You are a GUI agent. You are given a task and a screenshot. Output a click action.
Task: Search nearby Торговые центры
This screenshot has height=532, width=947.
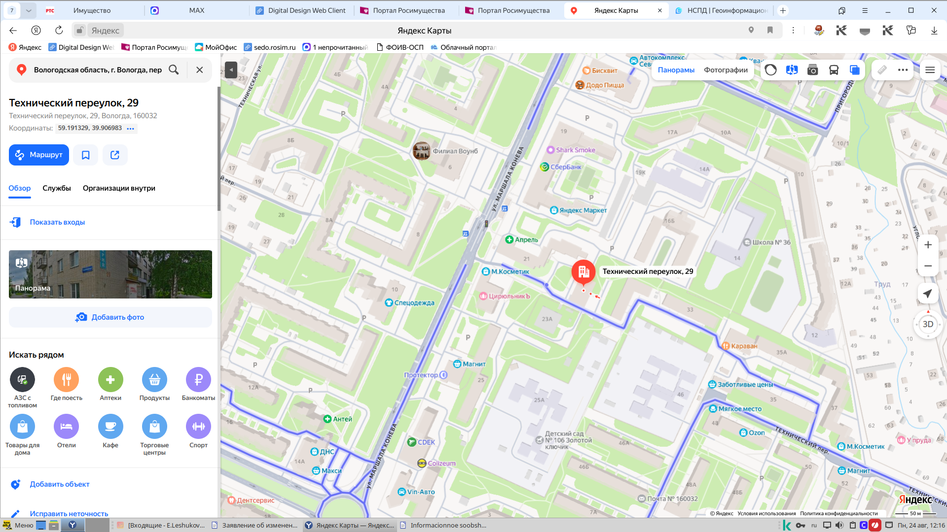coord(154,435)
